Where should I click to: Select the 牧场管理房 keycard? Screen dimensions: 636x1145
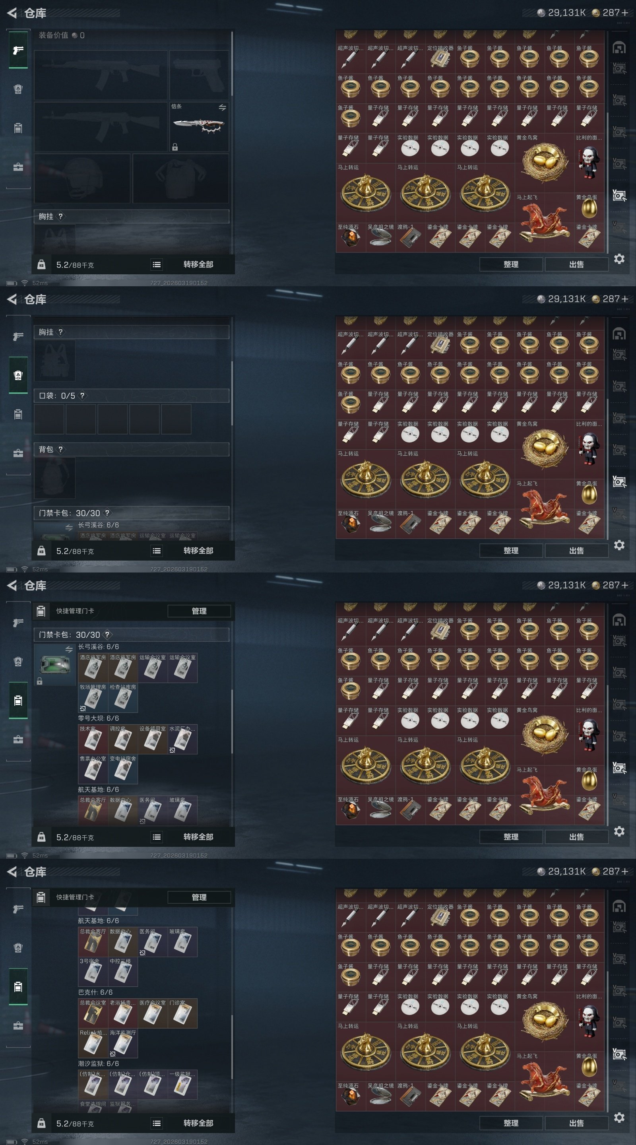tap(93, 697)
